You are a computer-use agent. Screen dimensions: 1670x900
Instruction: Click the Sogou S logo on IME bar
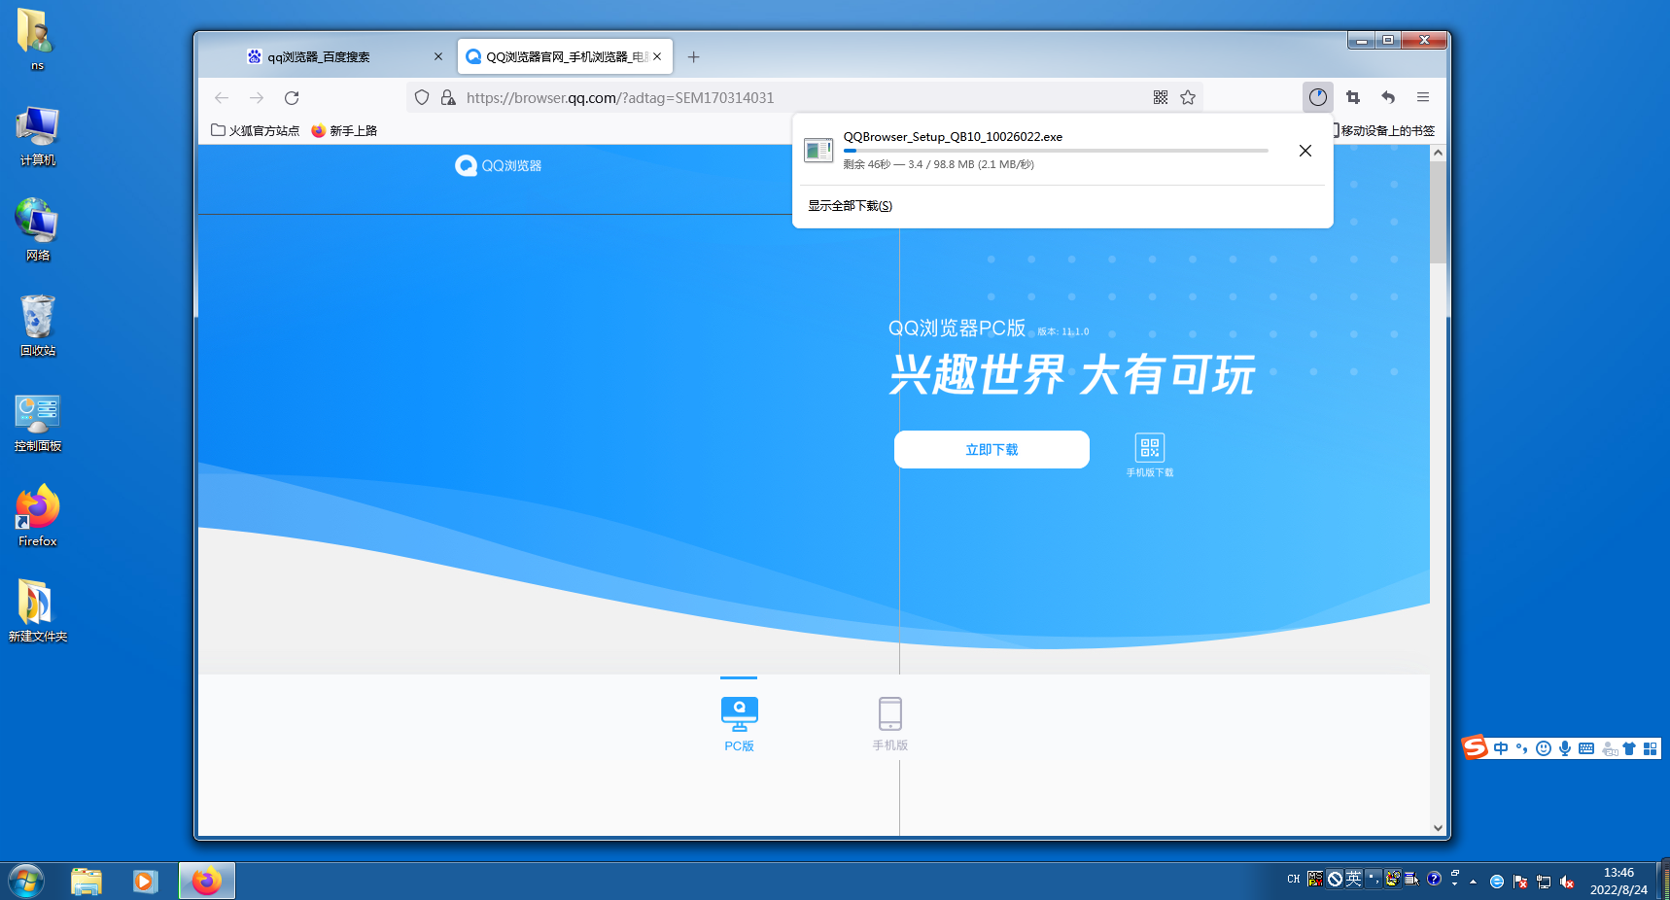point(1475,747)
